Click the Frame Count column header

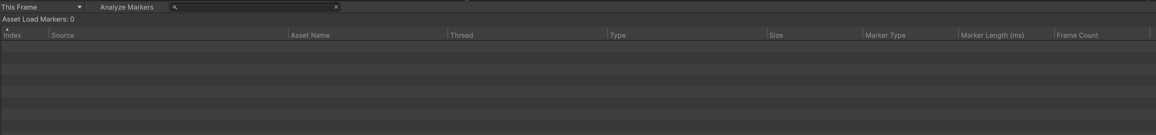1077,35
